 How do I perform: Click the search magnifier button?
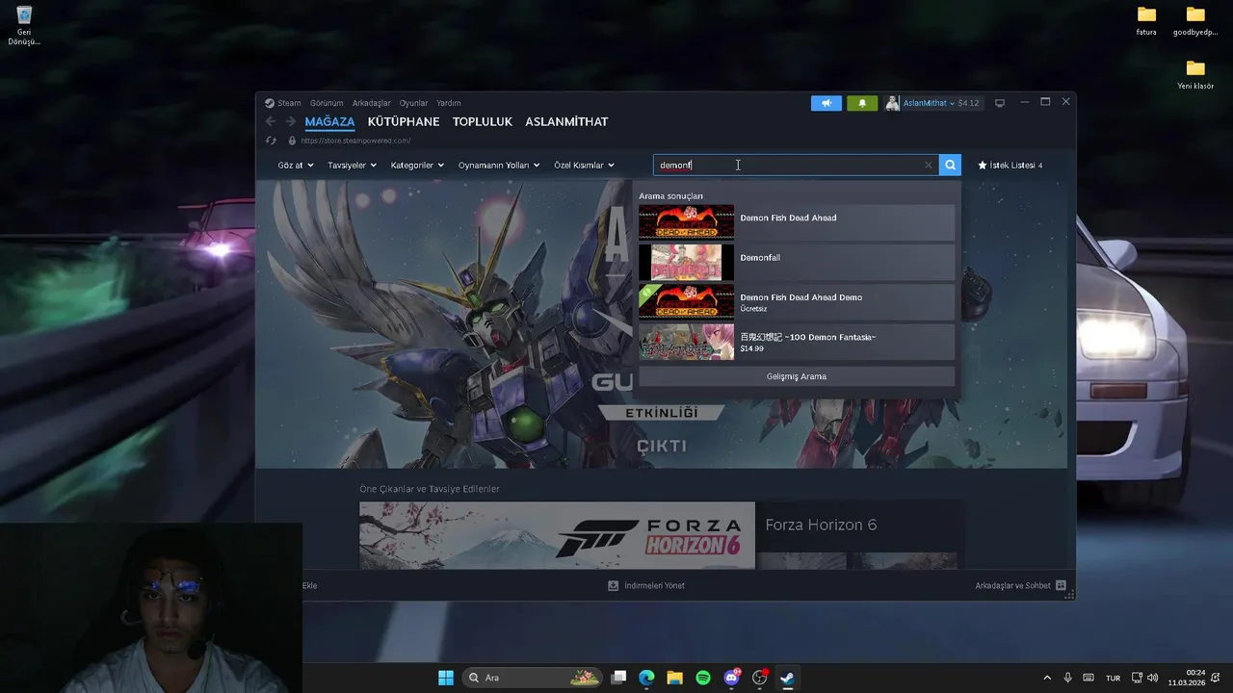click(950, 166)
